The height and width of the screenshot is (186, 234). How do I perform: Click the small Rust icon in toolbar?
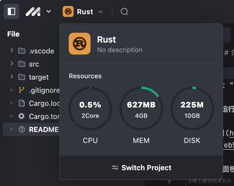tap(68, 11)
